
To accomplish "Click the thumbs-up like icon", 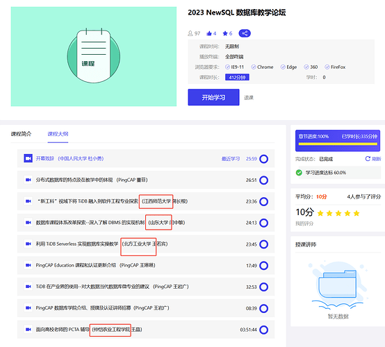I will tap(209, 33).
